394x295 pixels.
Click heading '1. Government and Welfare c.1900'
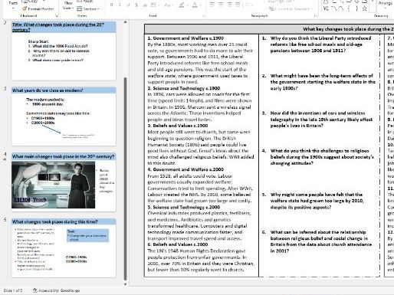point(186,38)
